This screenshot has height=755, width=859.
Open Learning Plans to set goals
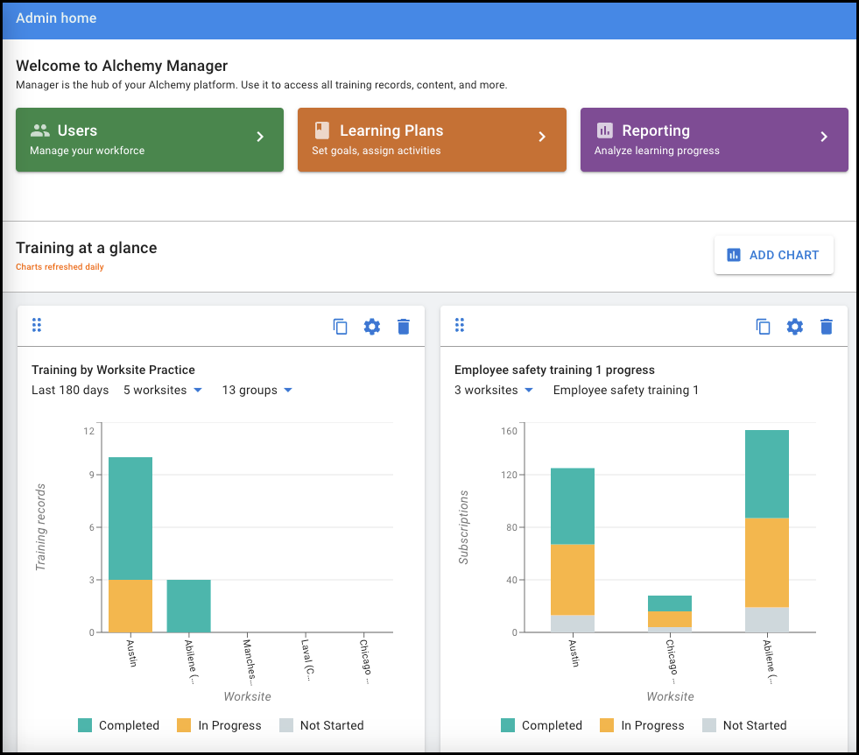[432, 139]
